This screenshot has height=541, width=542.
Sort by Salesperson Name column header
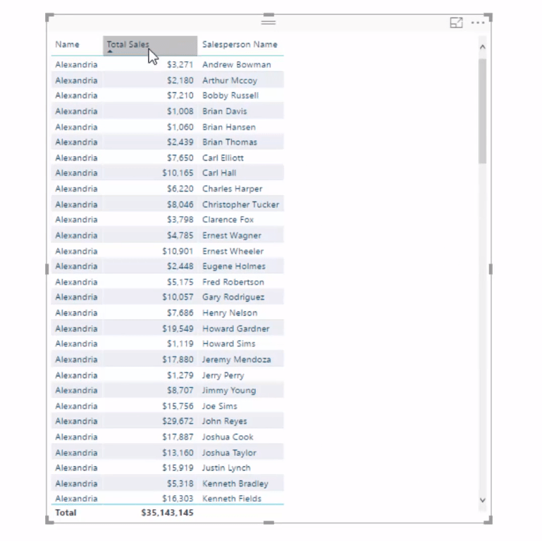pyautogui.click(x=240, y=44)
